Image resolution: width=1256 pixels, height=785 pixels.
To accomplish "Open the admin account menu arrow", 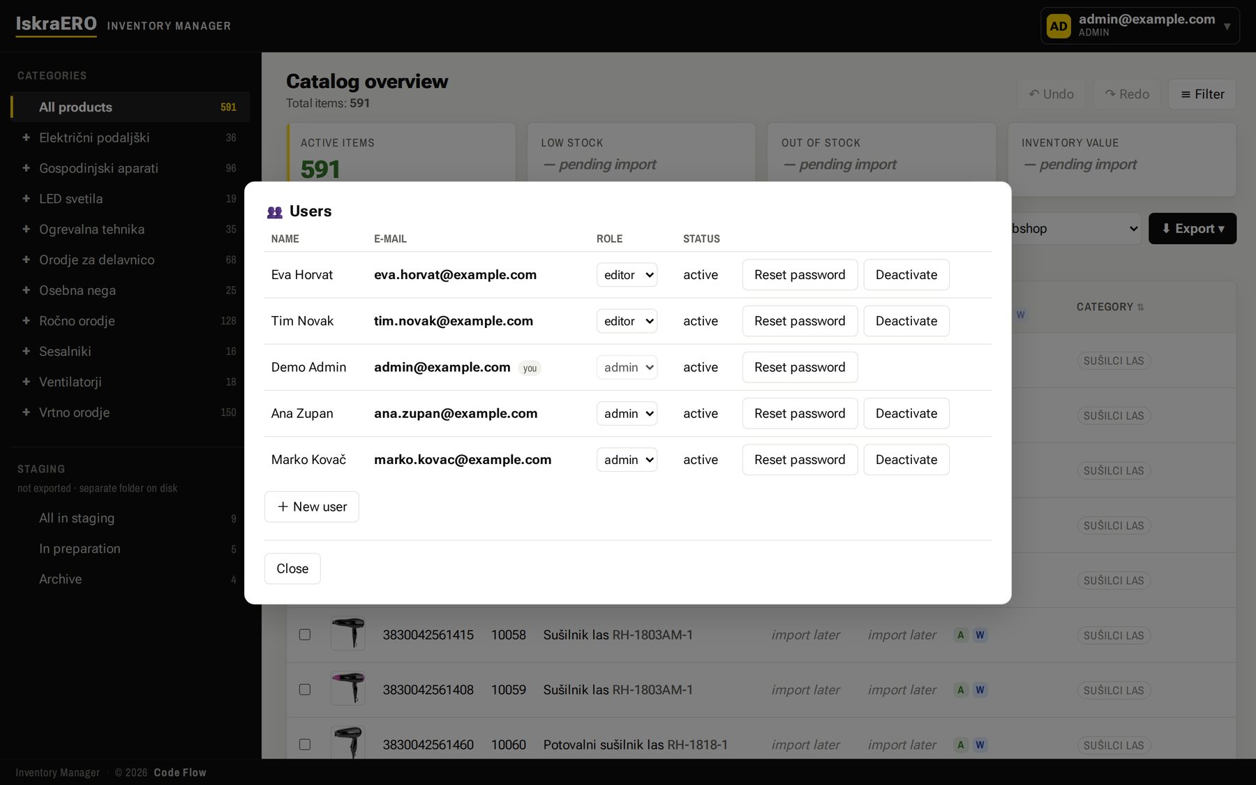I will tap(1227, 27).
